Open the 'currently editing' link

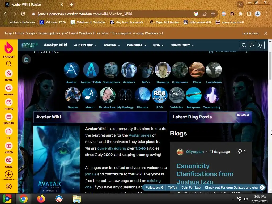click(x=112, y=148)
